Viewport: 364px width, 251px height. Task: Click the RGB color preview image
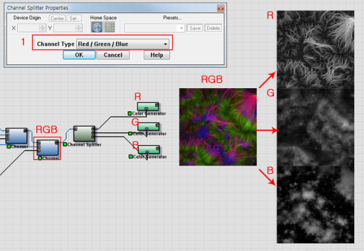(x=218, y=127)
